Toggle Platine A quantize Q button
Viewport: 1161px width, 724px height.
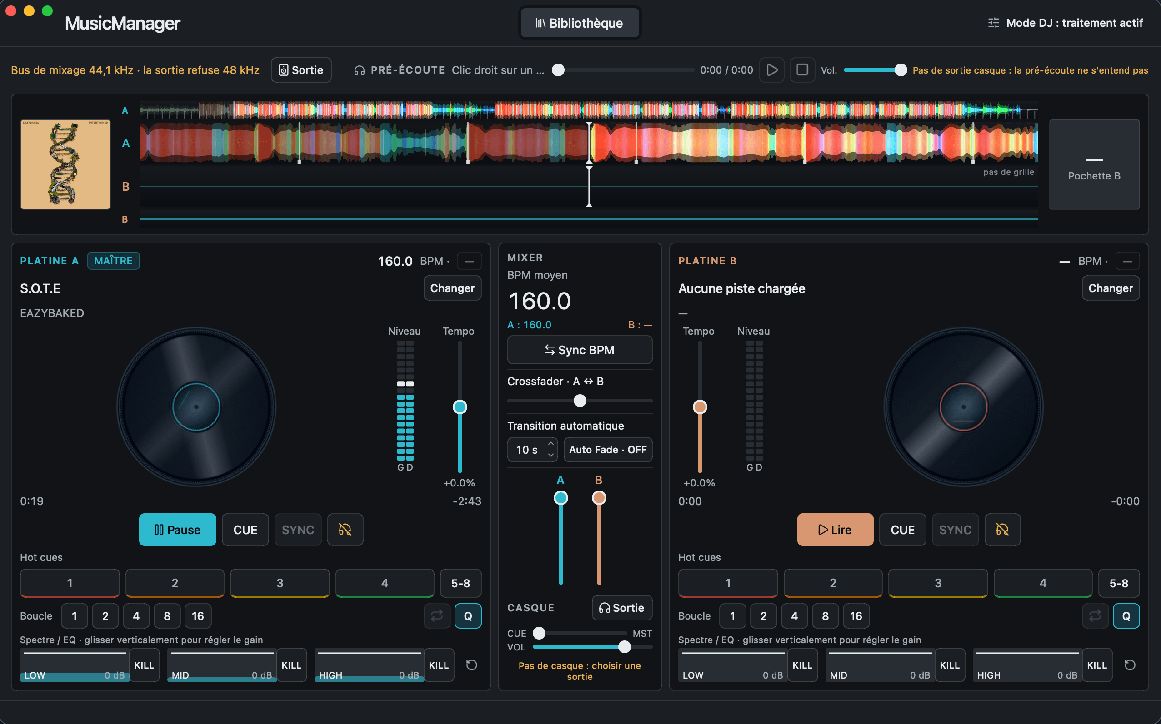(468, 616)
